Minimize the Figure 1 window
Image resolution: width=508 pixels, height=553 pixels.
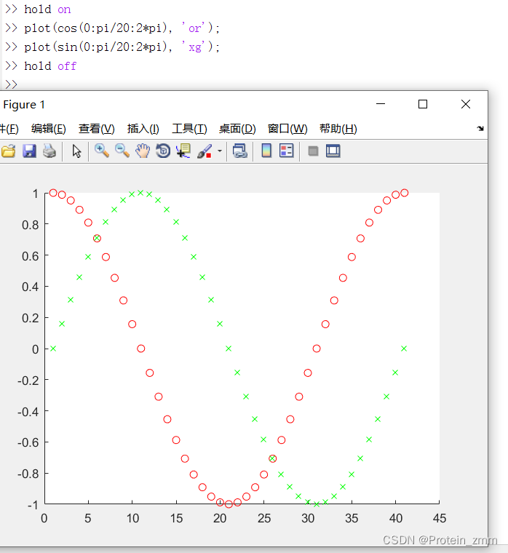tap(381, 104)
